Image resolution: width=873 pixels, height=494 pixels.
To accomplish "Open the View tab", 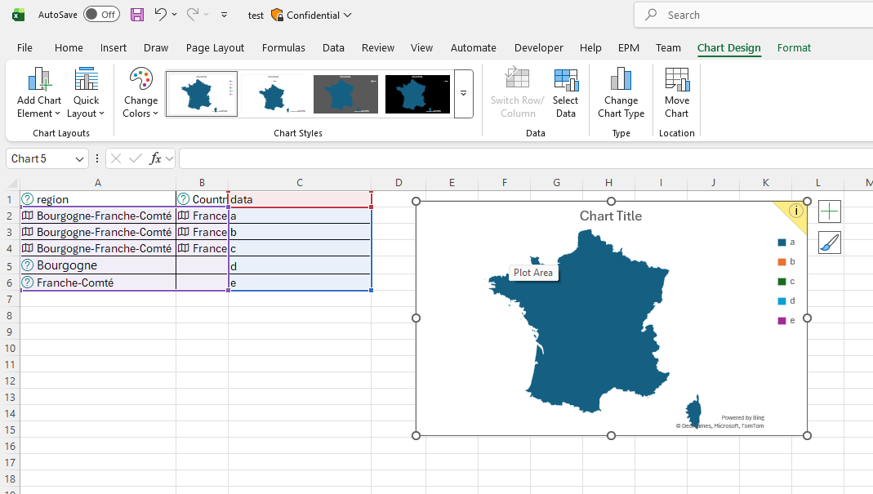I will point(421,48).
